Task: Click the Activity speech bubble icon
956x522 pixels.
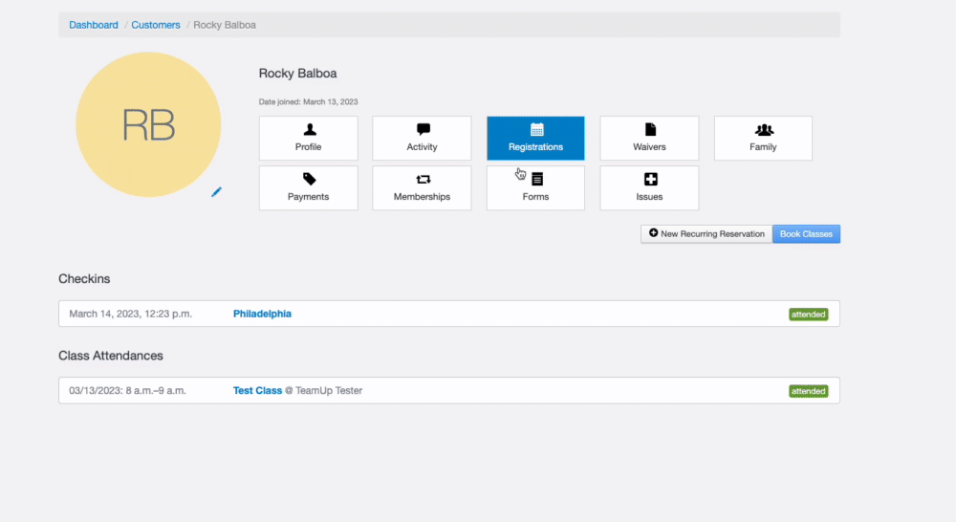Action: 422,130
